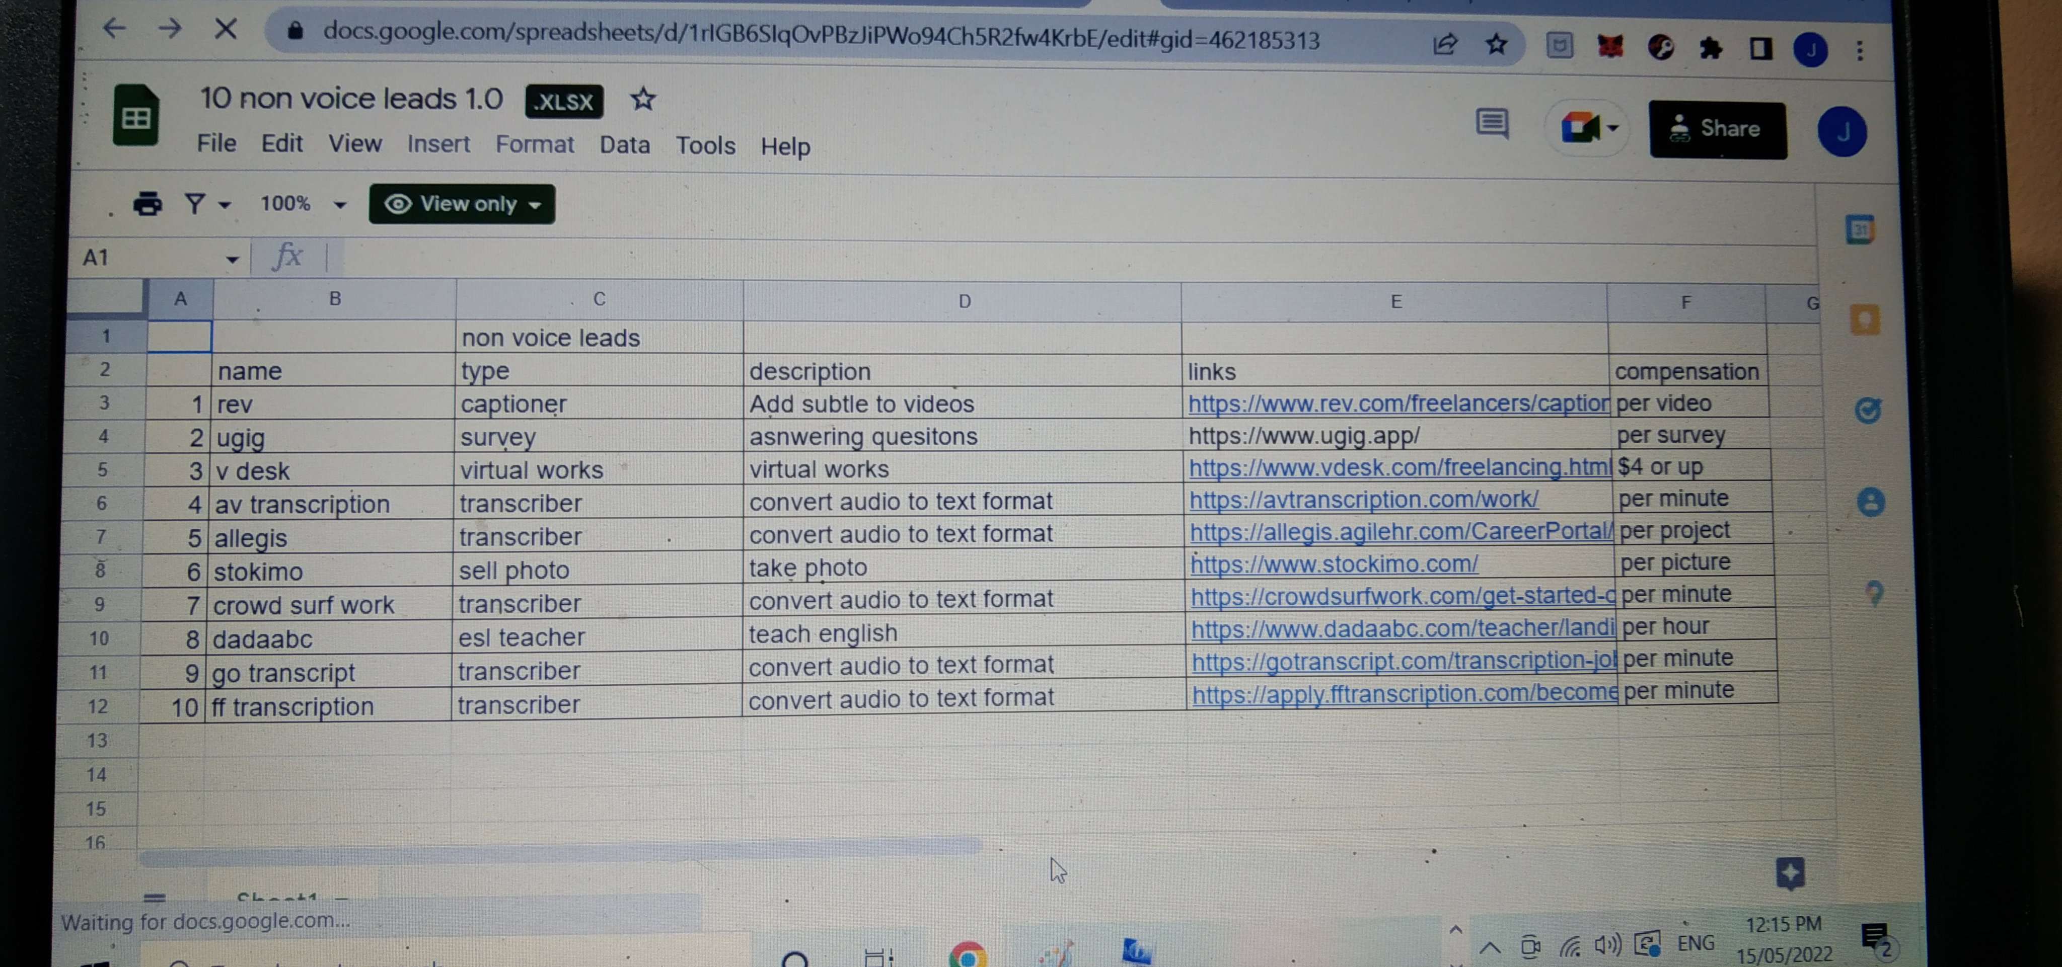Open the filter views dropdown arrow
2062x967 pixels.
tap(225, 206)
